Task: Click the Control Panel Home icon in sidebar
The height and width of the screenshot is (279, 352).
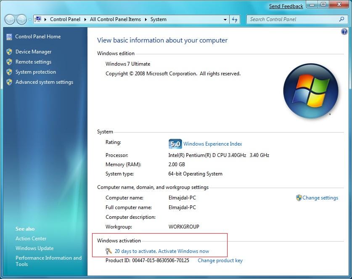Action: pyautogui.click(x=9, y=37)
